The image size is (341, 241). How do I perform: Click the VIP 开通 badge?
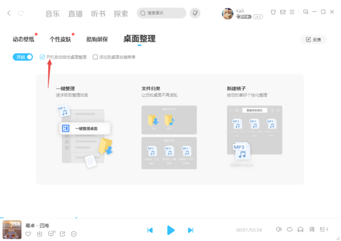click(244, 16)
